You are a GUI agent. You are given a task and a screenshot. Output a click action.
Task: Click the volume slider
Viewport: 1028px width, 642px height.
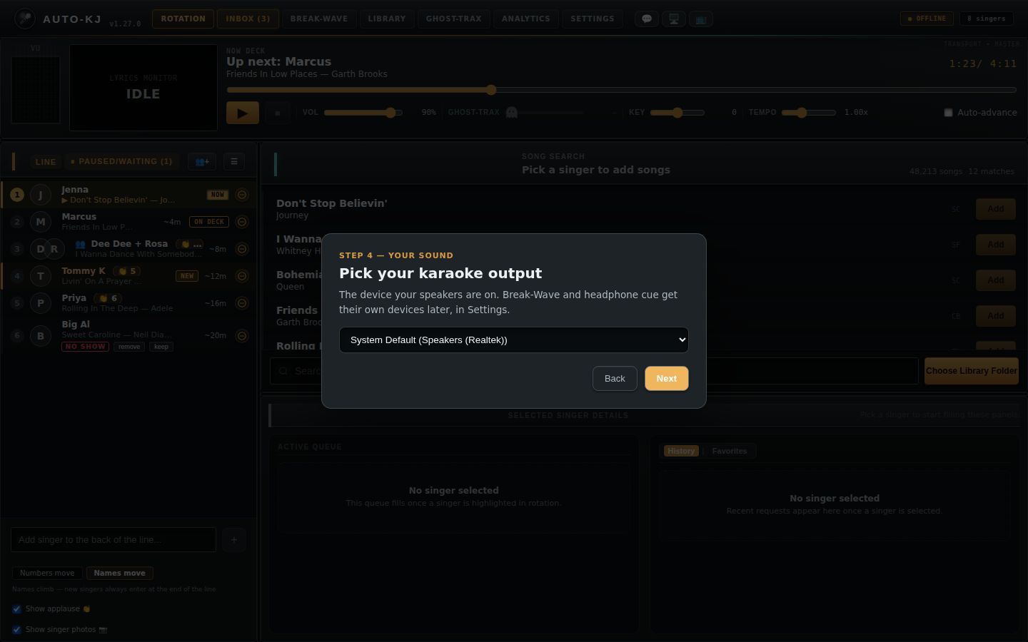pos(363,113)
